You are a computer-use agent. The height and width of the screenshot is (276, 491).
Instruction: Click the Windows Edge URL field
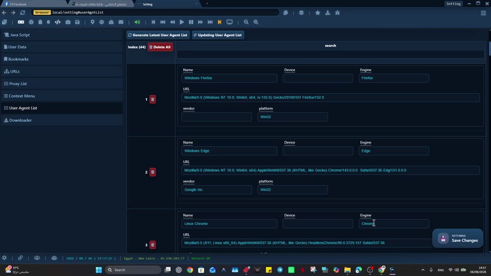(330, 170)
